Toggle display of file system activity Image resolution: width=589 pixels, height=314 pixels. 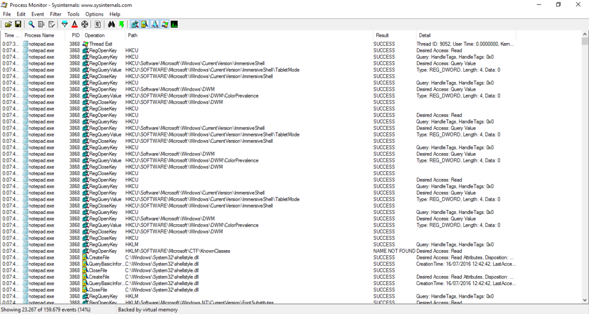[144, 24]
